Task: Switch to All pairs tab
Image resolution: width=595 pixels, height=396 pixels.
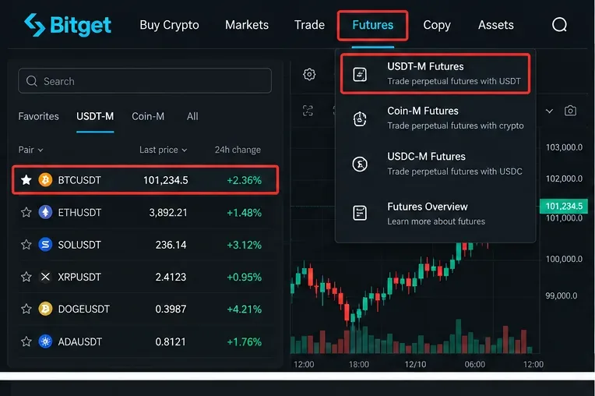Action: [x=192, y=116]
